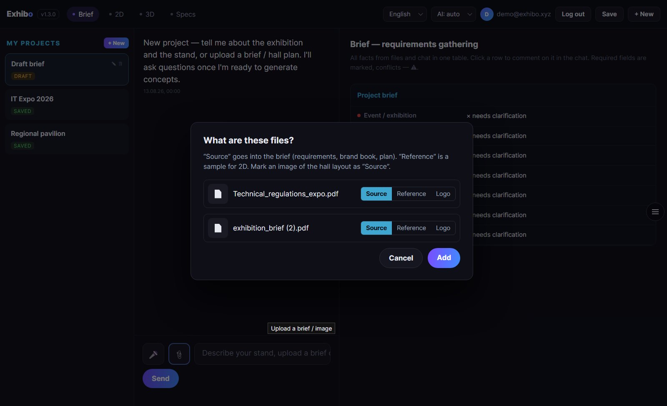Cancel the file type dialog

tap(401, 258)
